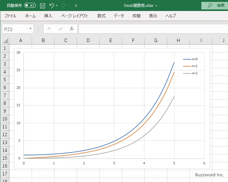Select row 16 header

[x=5, y=166]
